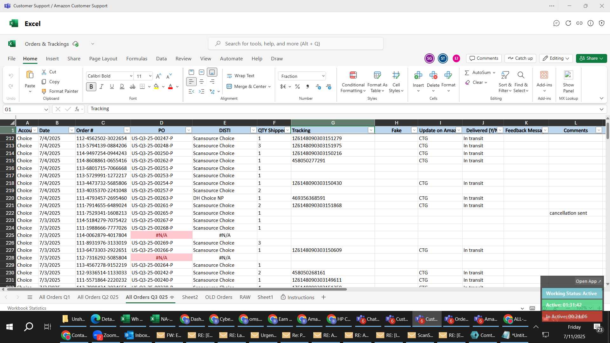Click Increase Indent icon
610x343 pixels.
pos(201,91)
